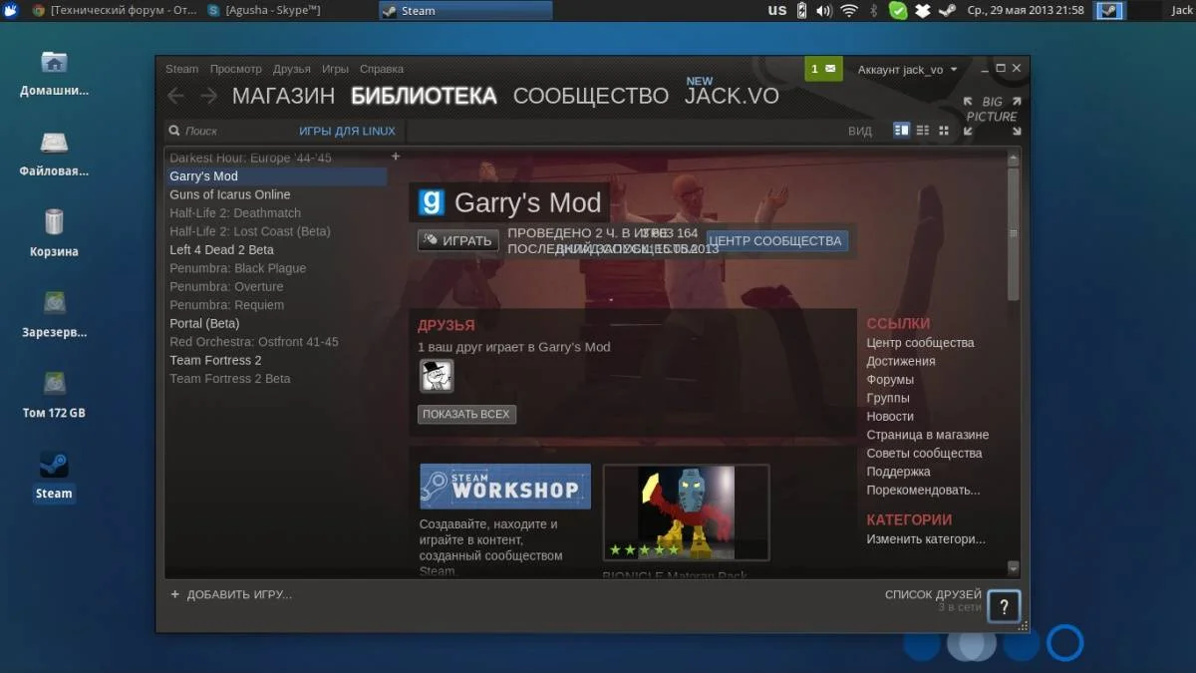Click the Garry's Mod blue g logo
The width and height of the screenshot is (1196, 673).
click(431, 202)
